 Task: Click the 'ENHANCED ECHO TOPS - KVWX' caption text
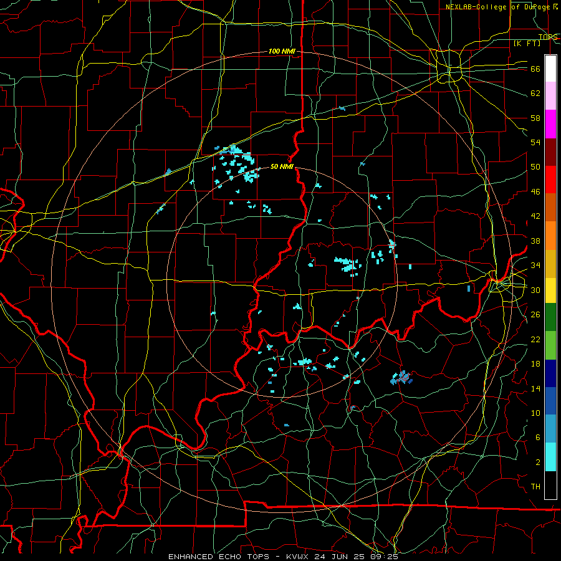click(238, 557)
